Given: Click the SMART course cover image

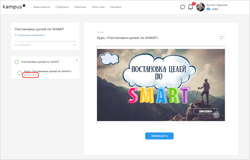Looking at the screenshot, I should (x=161, y=85).
